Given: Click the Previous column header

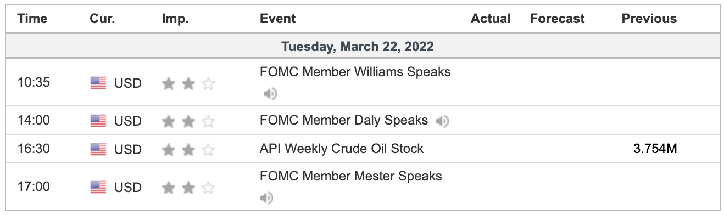Looking at the screenshot, I should coord(649,19).
